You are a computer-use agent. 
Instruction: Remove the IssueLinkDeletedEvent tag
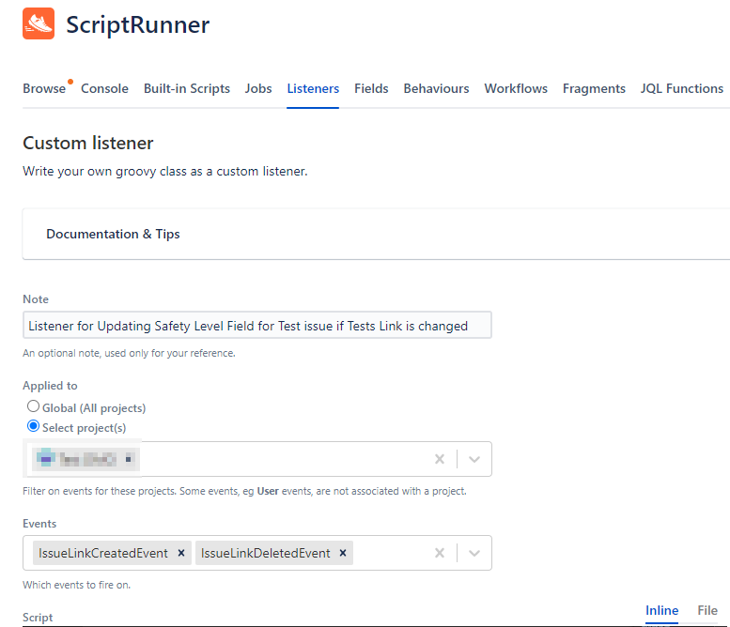pyautogui.click(x=343, y=553)
